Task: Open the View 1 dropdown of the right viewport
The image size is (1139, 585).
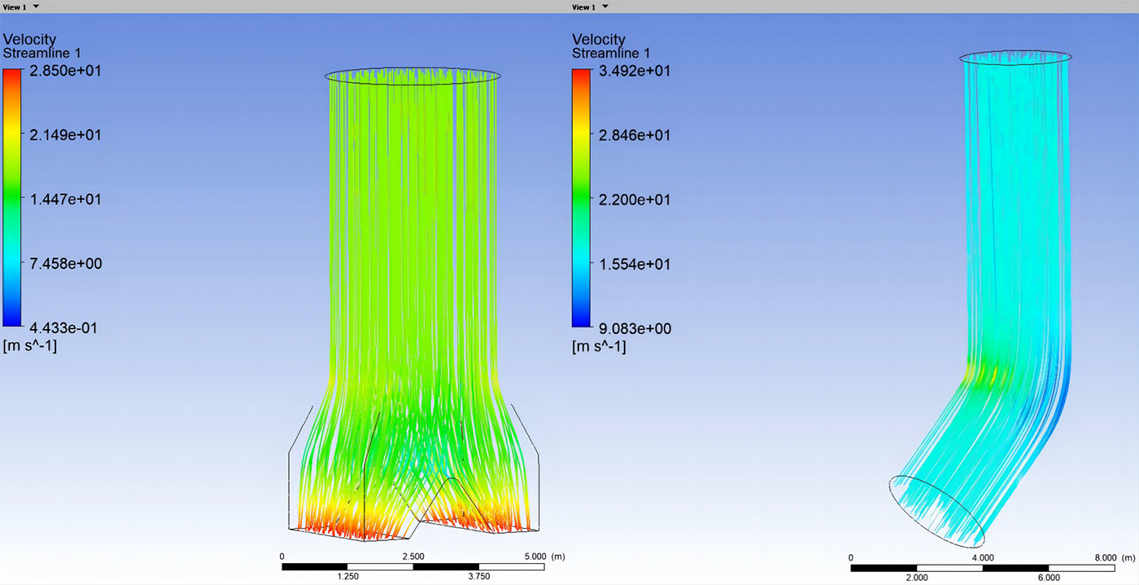Action: click(x=604, y=6)
